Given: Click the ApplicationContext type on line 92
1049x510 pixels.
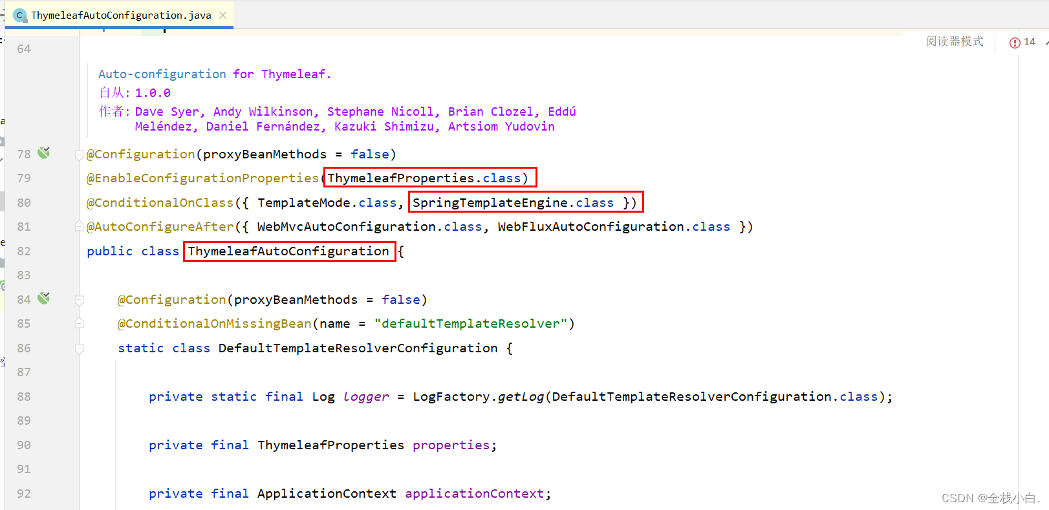Looking at the screenshot, I should point(327,494).
